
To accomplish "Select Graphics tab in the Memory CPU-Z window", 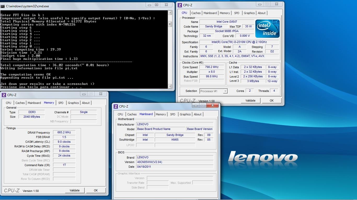I will click(x=73, y=103).
